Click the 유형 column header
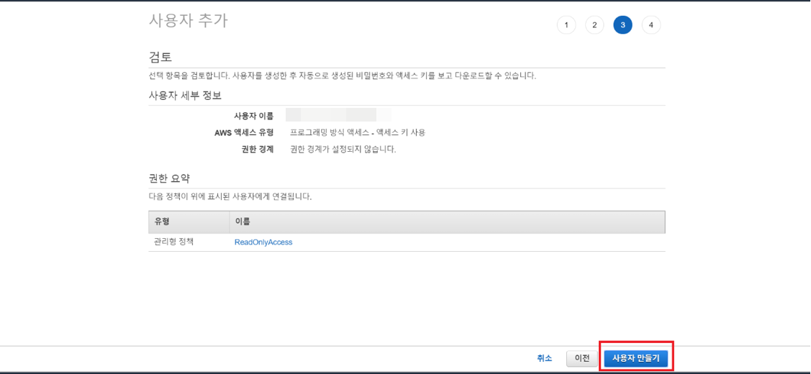The image size is (811, 374). click(x=162, y=222)
